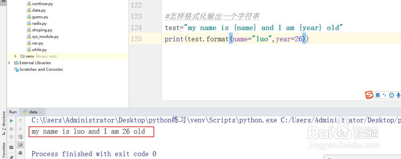Select the data tab in Run panel
Screen dimensions: 401x159
click(x=33, y=112)
